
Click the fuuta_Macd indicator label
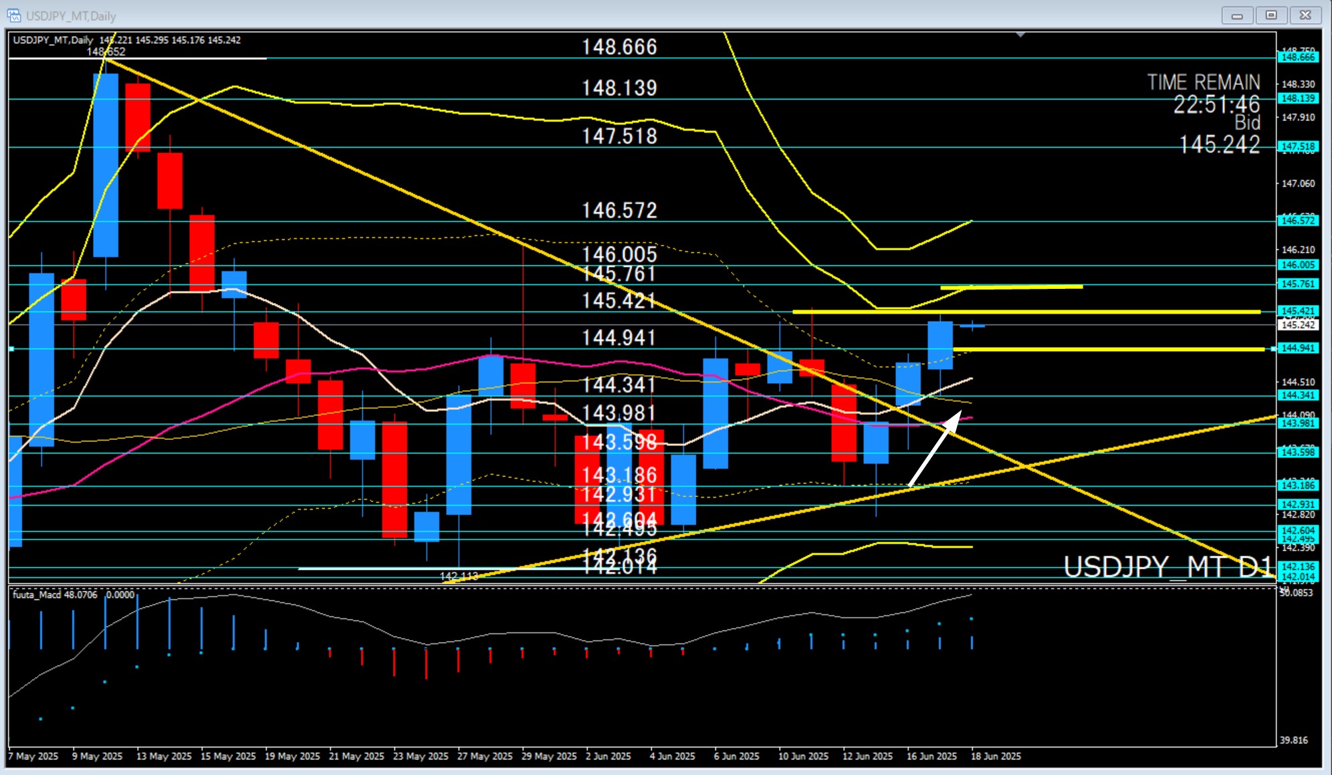pos(74,594)
